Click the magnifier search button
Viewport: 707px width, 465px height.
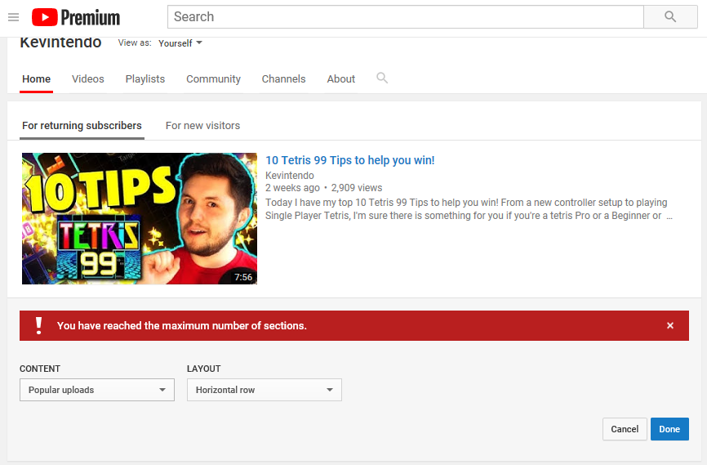670,16
